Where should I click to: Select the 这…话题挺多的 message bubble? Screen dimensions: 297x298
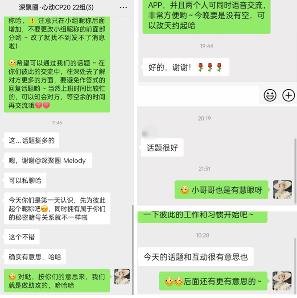point(32,140)
